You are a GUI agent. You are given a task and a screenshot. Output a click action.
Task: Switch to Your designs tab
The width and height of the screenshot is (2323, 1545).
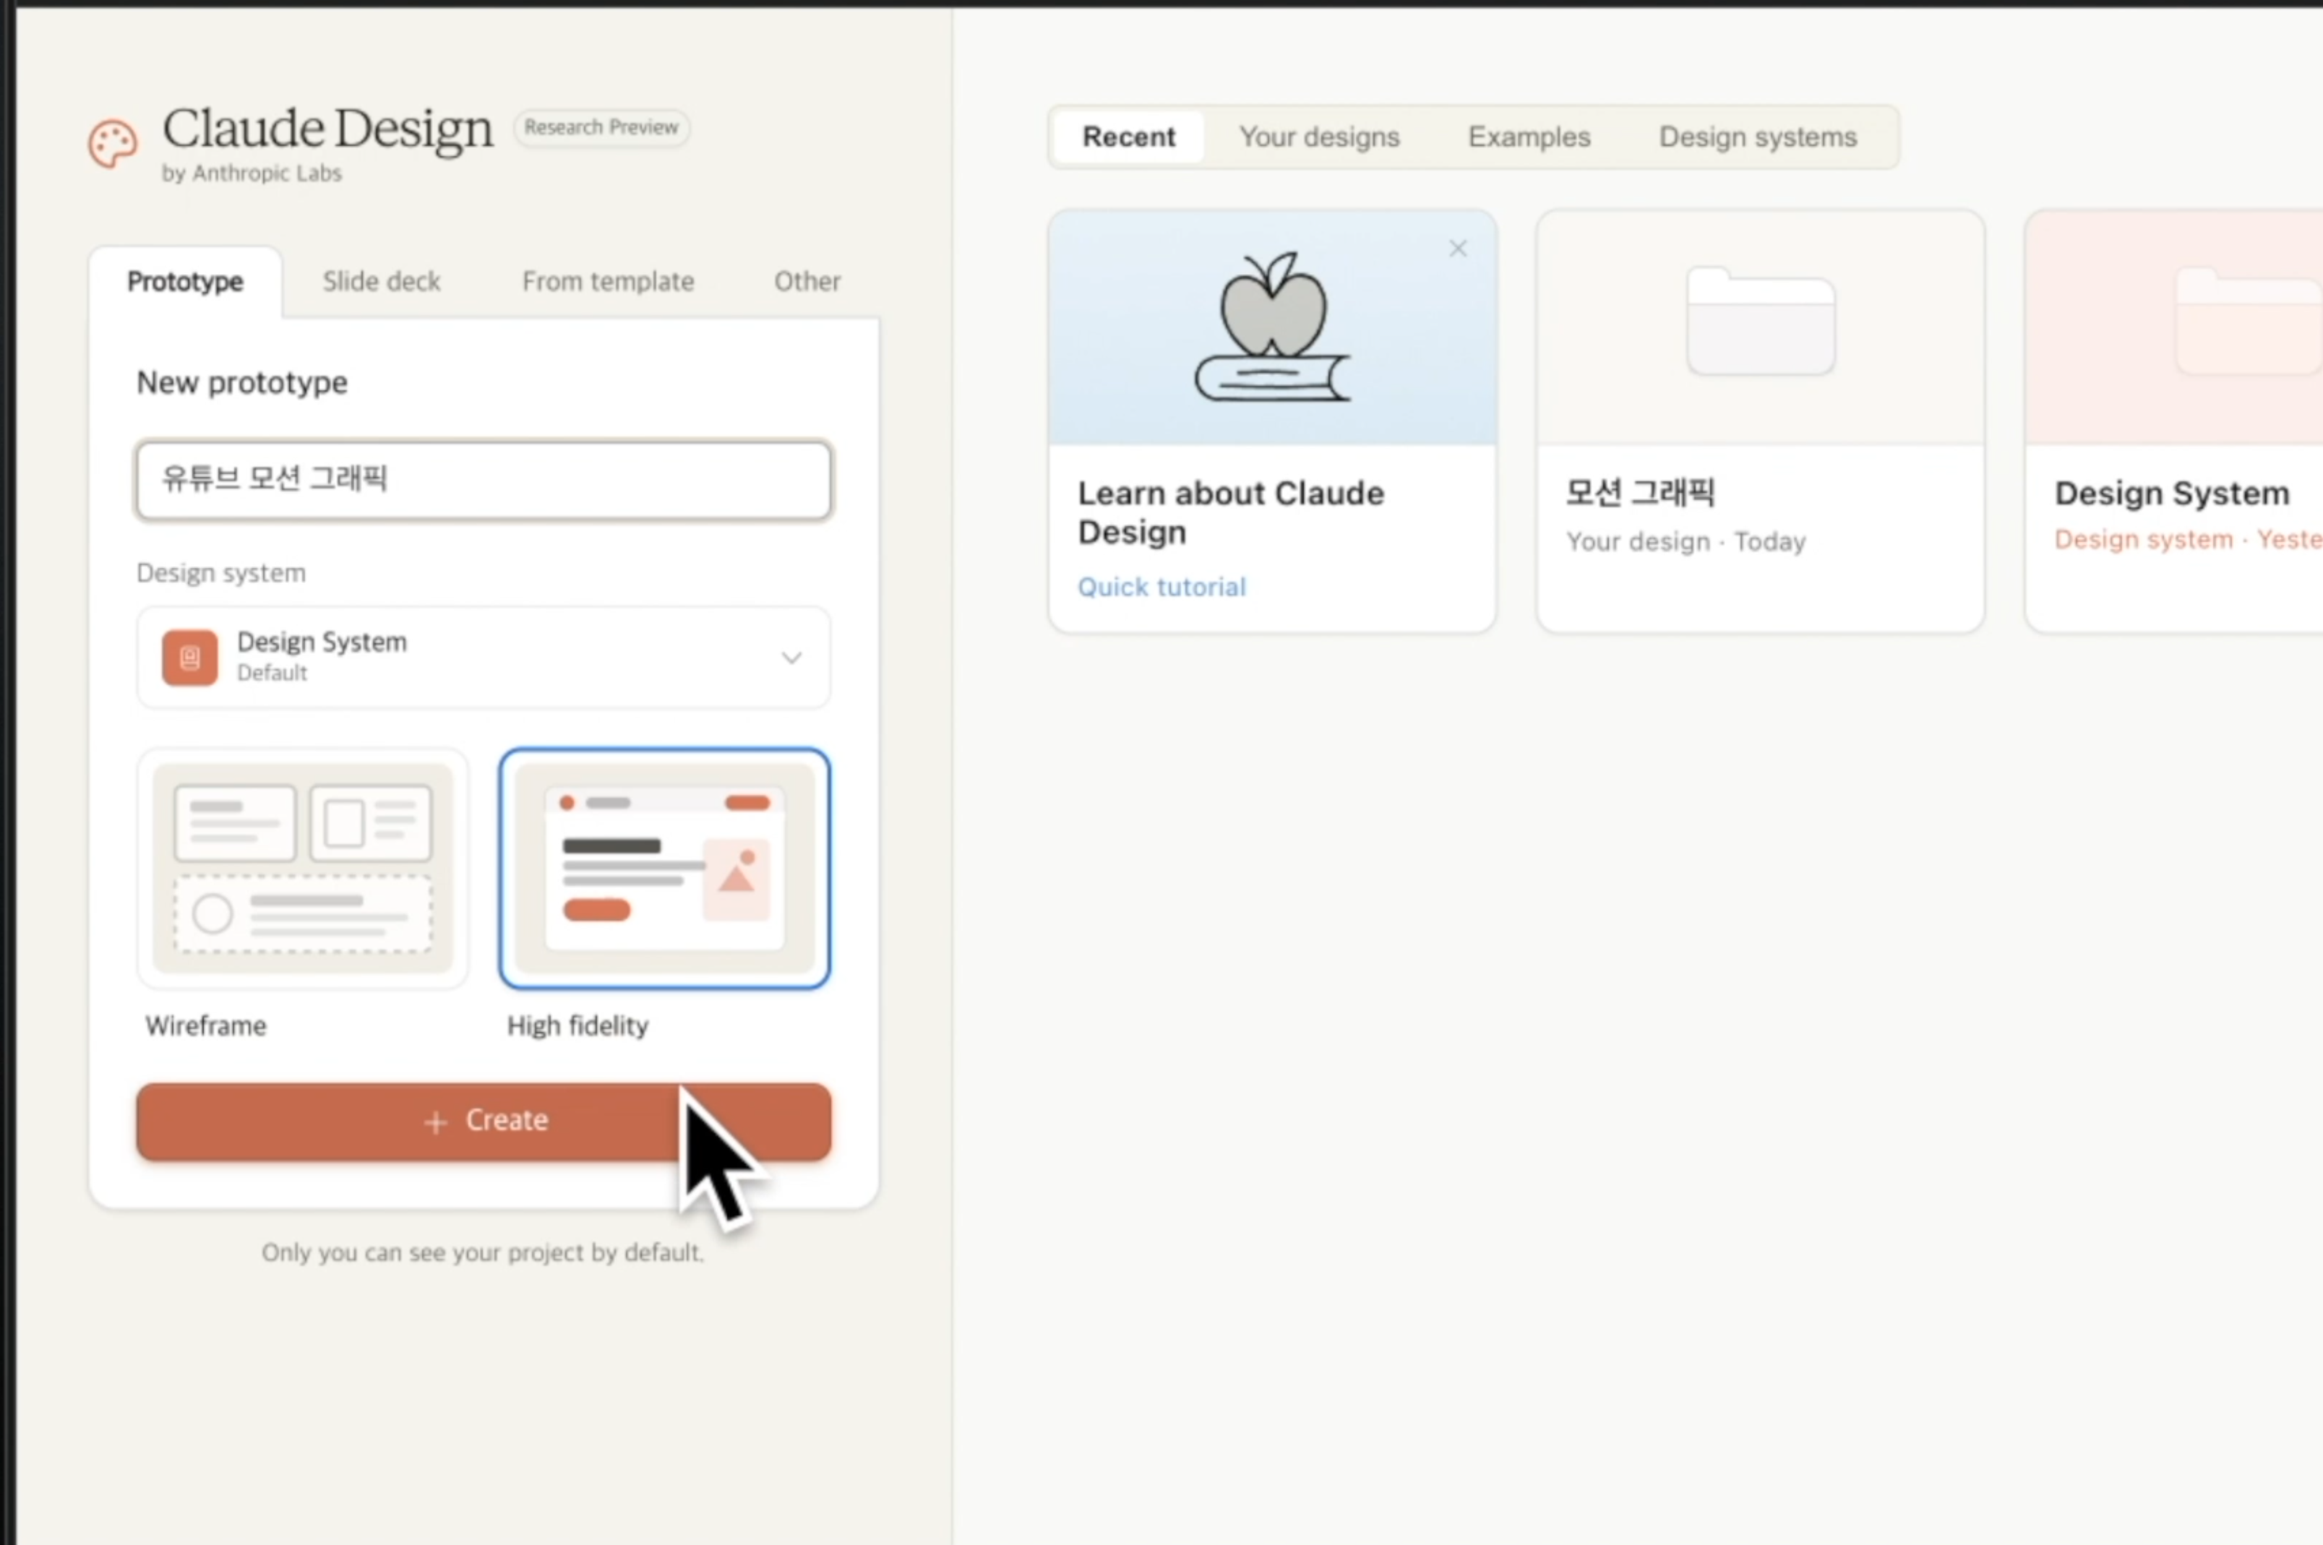pyautogui.click(x=1318, y=137)
